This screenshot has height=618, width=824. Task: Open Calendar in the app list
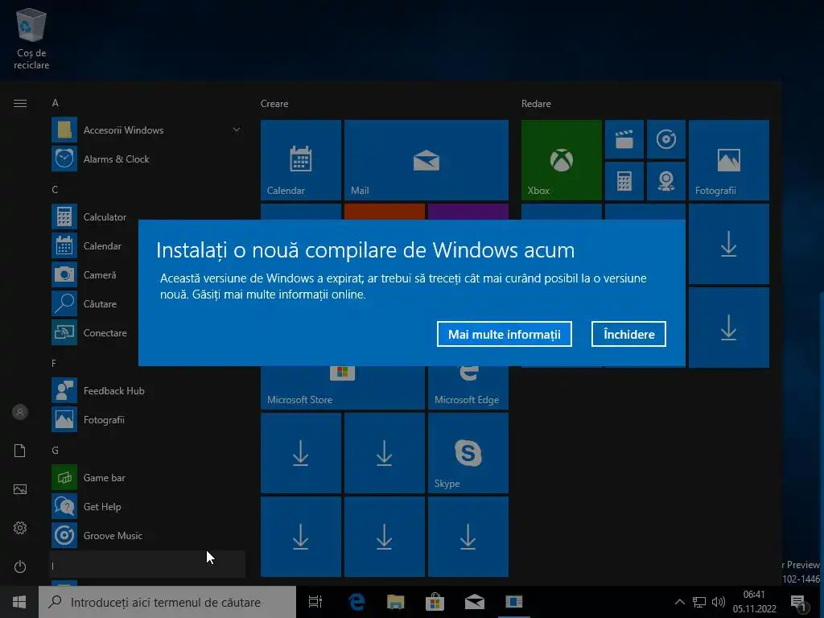tap(95, 246)
